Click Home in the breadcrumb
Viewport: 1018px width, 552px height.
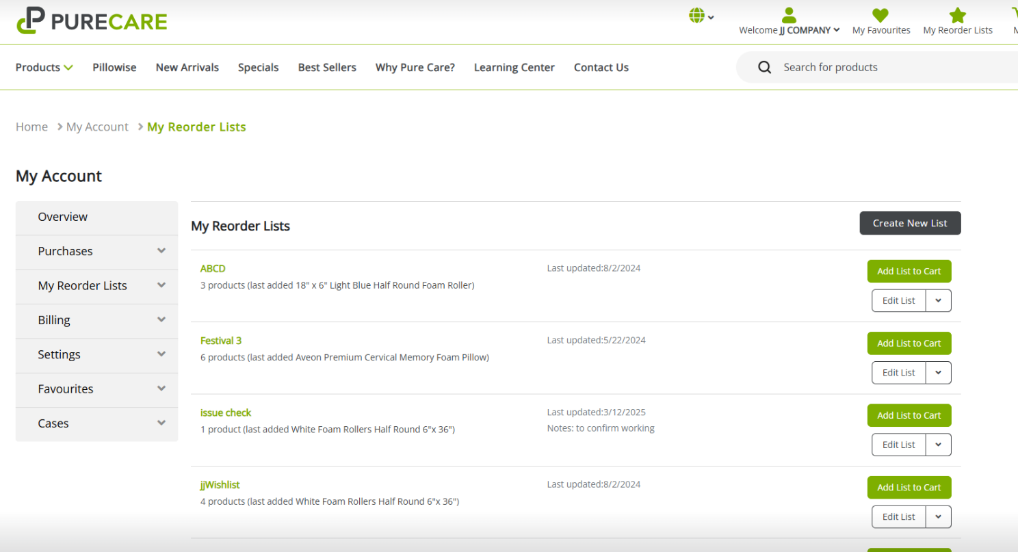(31, 127)
